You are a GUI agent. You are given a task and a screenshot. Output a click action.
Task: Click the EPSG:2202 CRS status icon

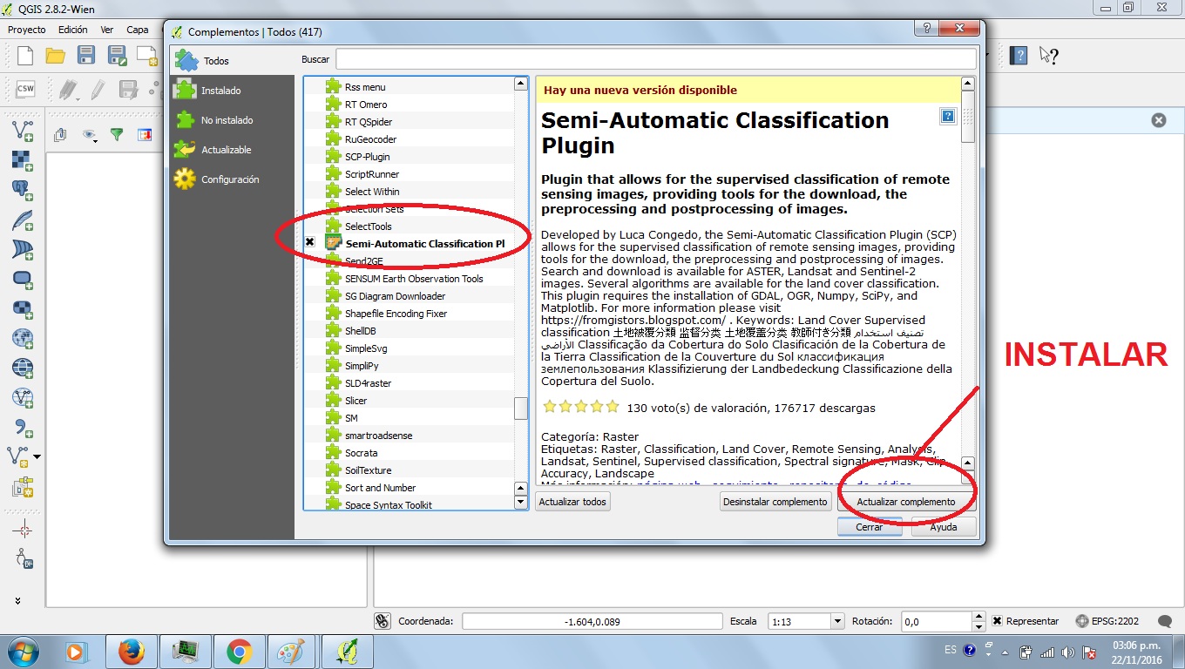pyautogui.click(x=1107, y=621)
